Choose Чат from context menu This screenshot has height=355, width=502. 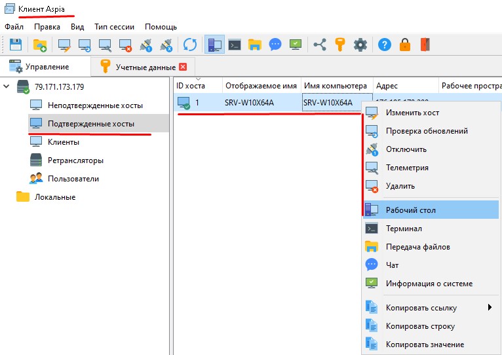pos(431,265)
